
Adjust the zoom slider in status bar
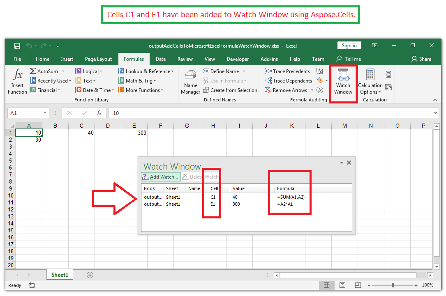coord(393,285)
